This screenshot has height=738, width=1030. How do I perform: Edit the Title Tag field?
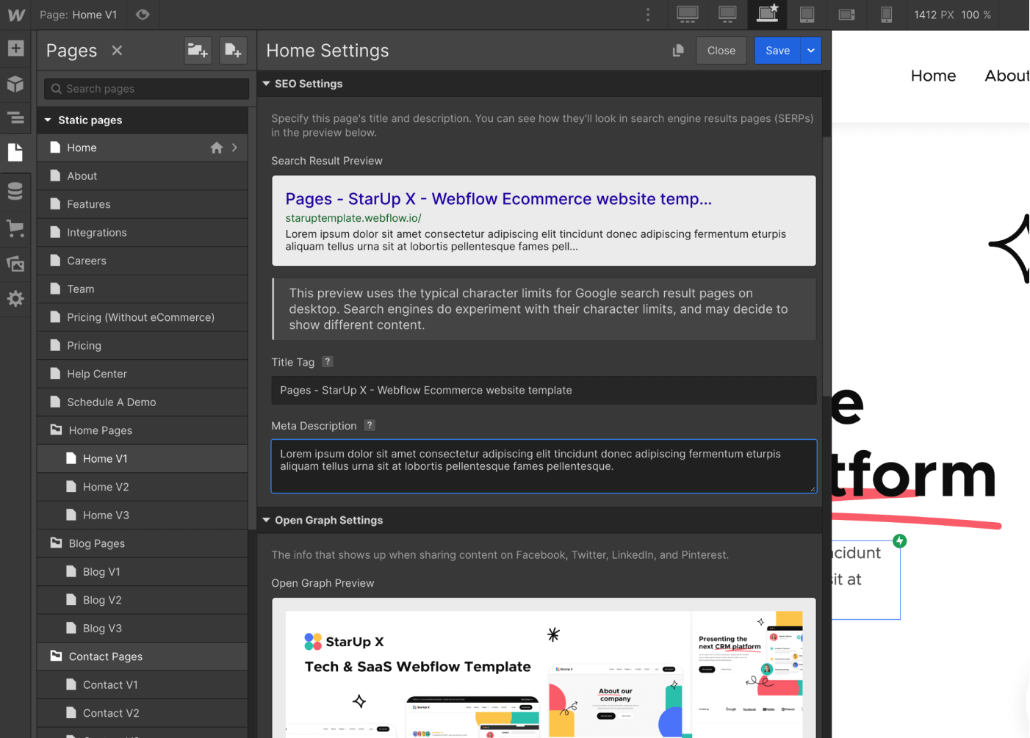click(544, 390)
